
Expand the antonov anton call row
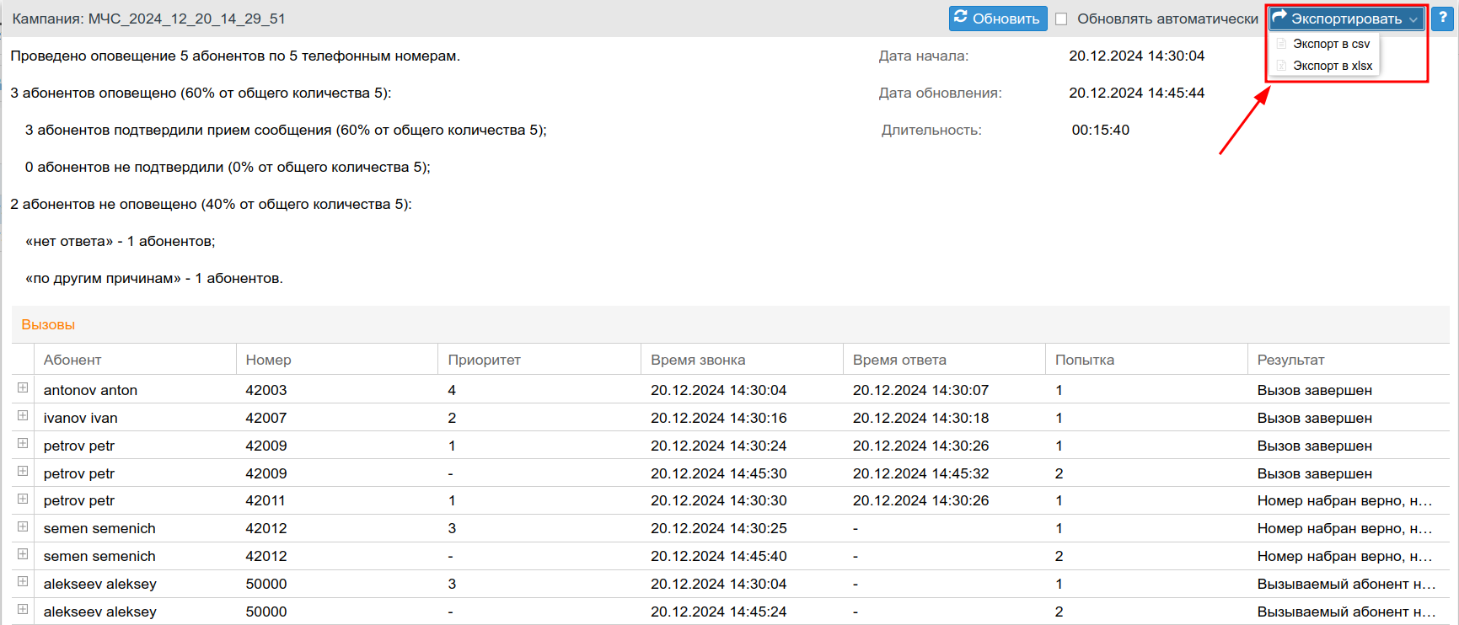pyautogui.click(x=23, y=388)
